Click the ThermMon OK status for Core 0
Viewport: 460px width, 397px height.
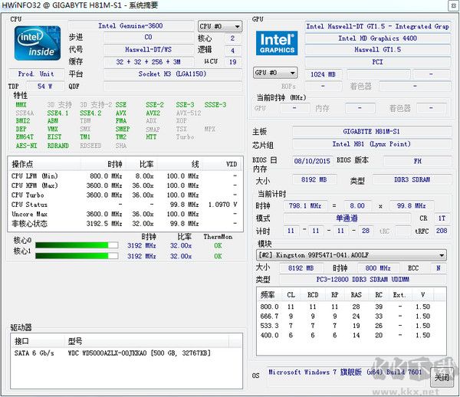(x=218, y=245)
